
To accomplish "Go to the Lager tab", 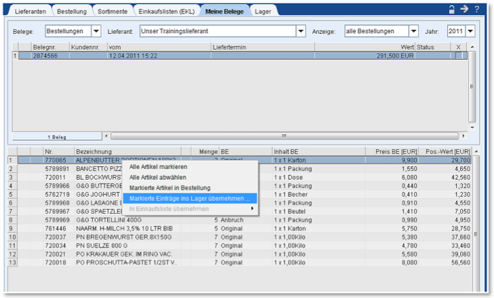I will [263, 12].
